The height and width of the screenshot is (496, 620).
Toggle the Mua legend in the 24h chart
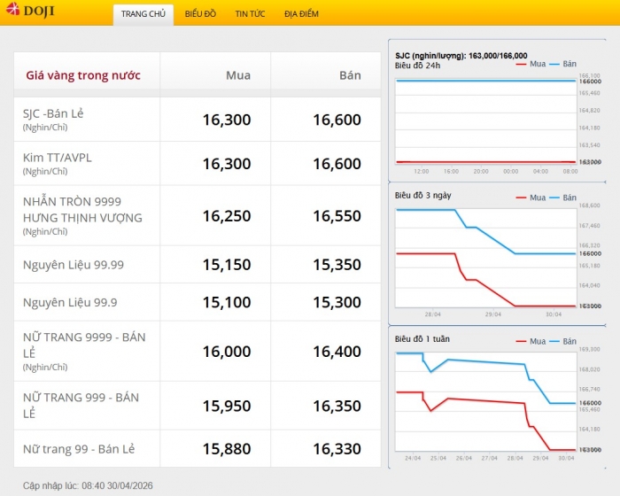point(530,65)
